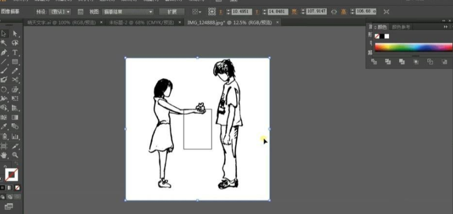Click the fill/stroke swatch in toolbar
The image size is (453, 214).
pos(12,175)
